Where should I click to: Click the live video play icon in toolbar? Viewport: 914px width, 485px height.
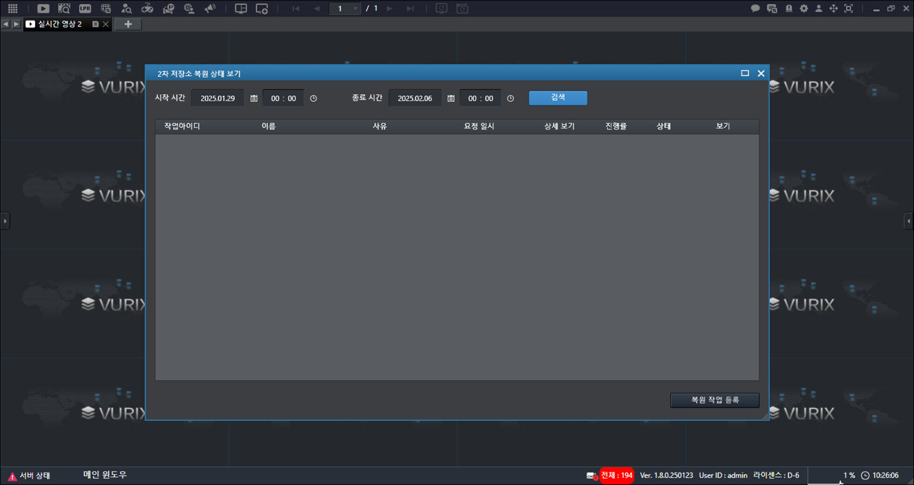click(x=43, y=8)
